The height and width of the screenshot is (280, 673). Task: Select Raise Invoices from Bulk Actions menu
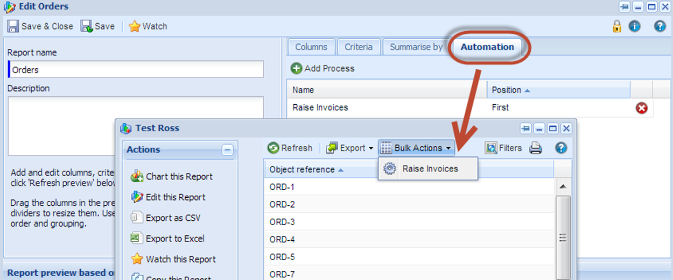pos(430,169)
